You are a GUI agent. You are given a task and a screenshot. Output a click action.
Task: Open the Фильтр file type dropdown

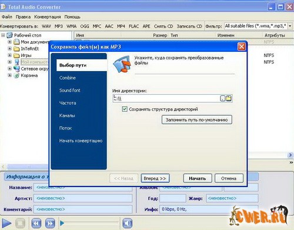tap(290, 26)
